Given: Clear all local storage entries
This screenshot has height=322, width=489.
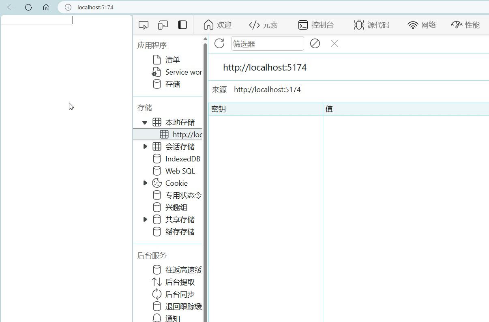Looking at the screenshot, I should coord(315,43).
